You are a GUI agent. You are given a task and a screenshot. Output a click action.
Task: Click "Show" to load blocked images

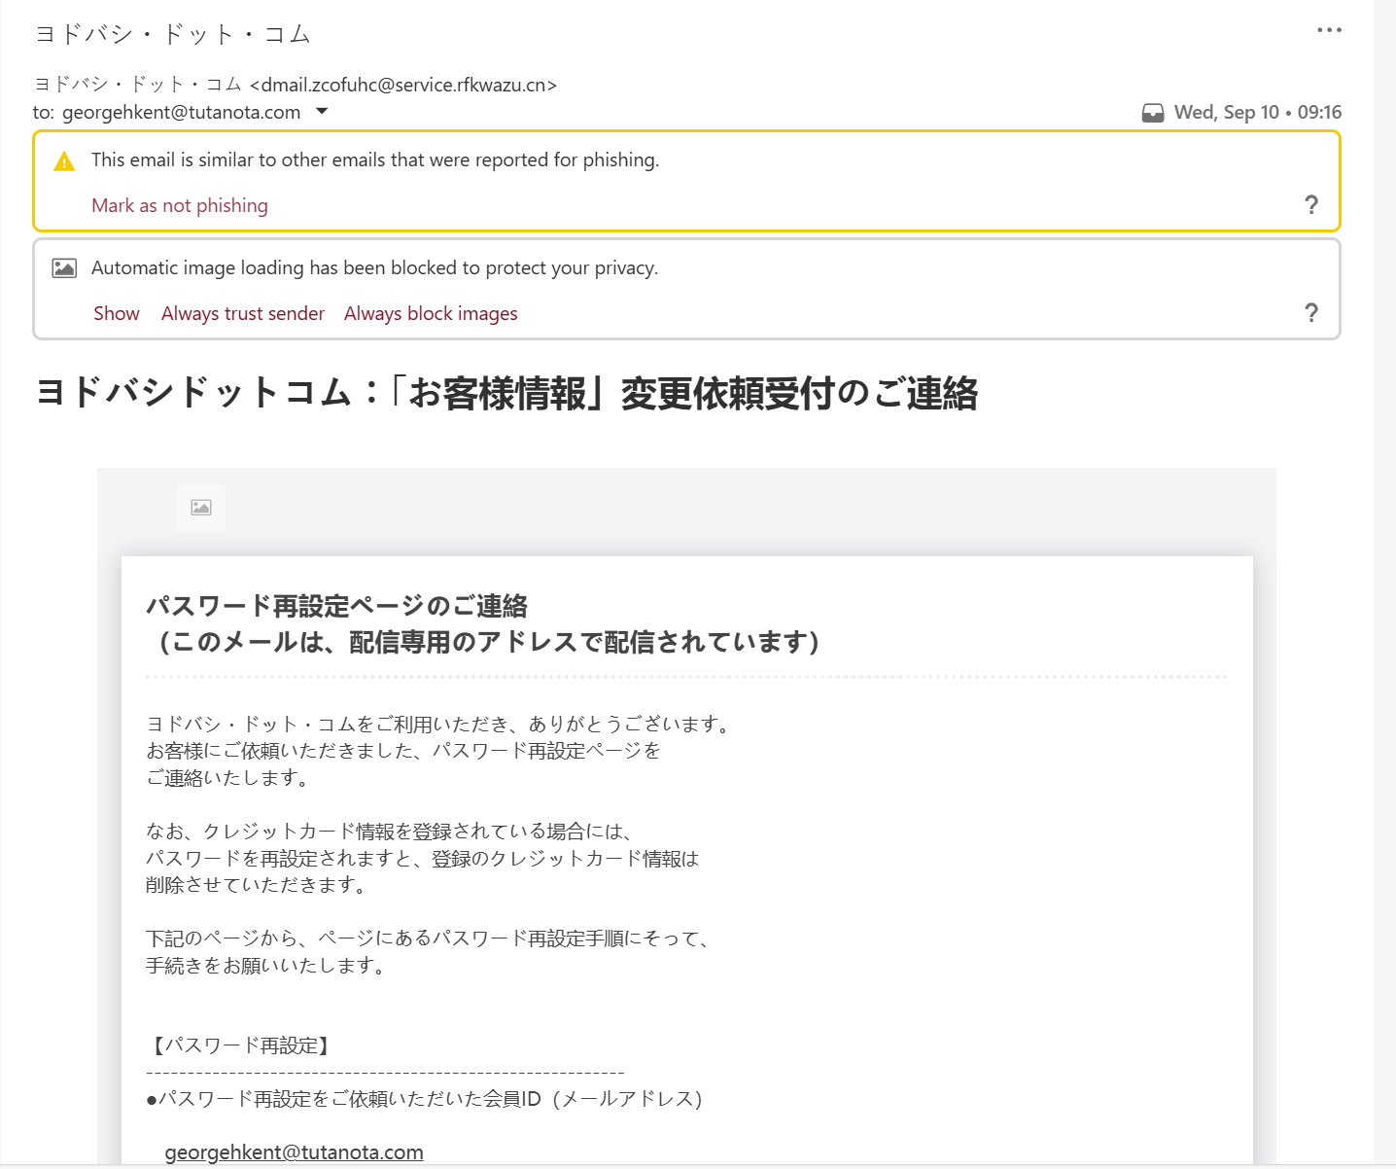point(117,313)
